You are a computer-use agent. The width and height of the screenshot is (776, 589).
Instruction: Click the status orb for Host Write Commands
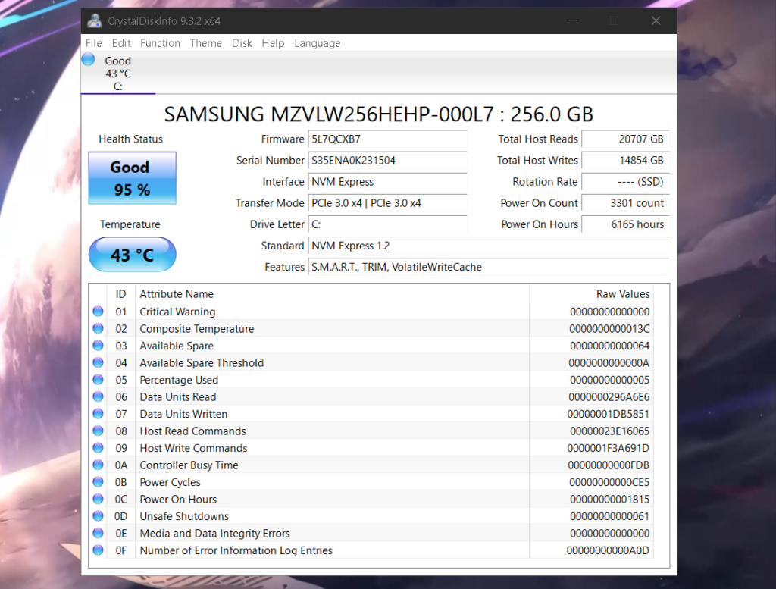point(98,448)
